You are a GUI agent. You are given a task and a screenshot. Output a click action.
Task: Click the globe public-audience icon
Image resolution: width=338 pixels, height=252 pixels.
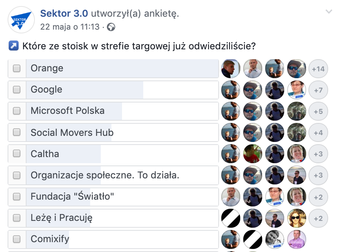(x=111, y=27)
